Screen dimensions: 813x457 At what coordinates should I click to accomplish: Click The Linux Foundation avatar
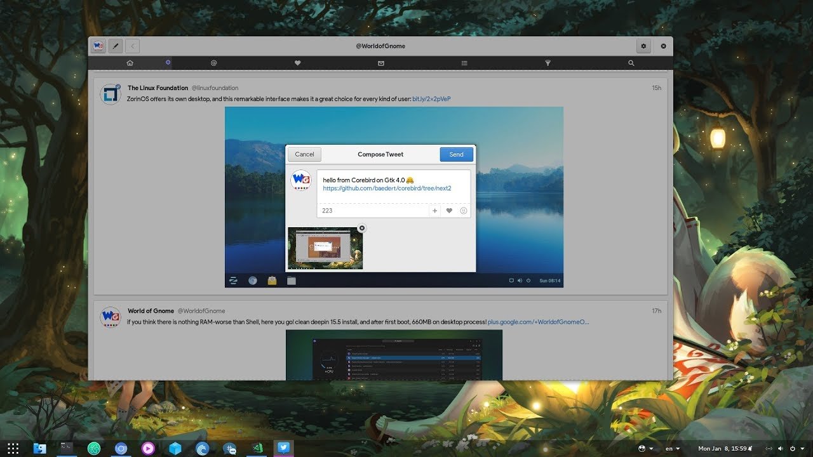111,94
